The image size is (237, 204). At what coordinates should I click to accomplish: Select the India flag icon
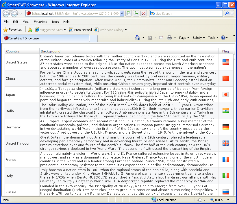point(226,111)
